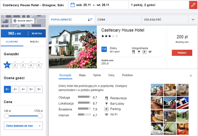Click the parking P icon under Udogodnienia
The image size is (198, 136).
pyautogui.click(x=144, y=52)
